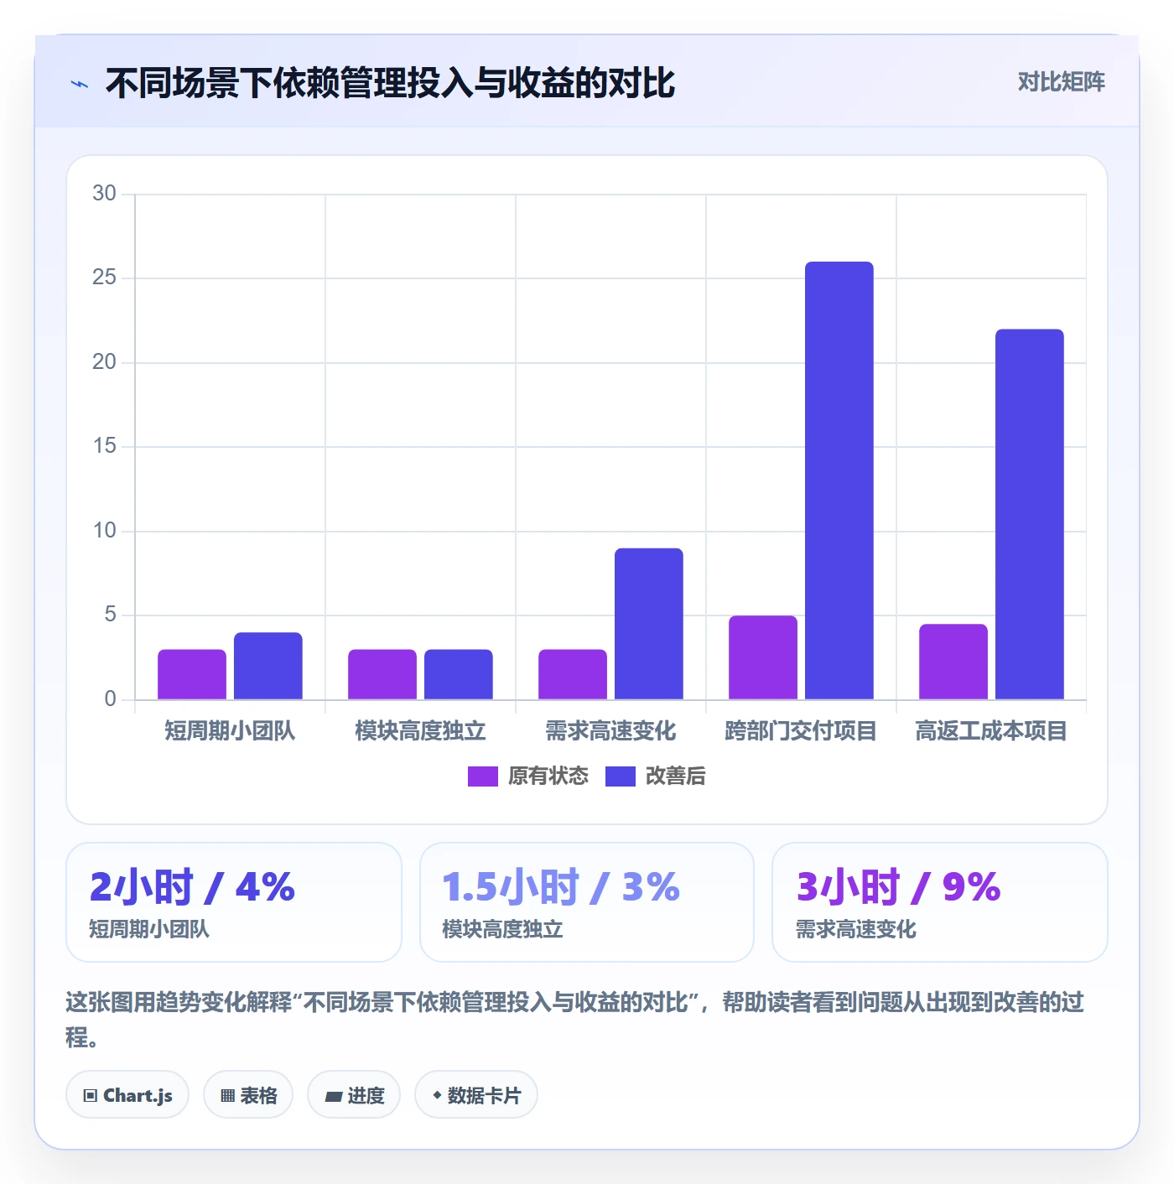Click the y-axis value 30
Image resolution: width=1174 pixels, height=1184 pixels.
[x=104, y=194]
